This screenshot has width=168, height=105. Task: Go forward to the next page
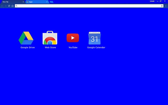pyautogui.click(x=6, y=6)
